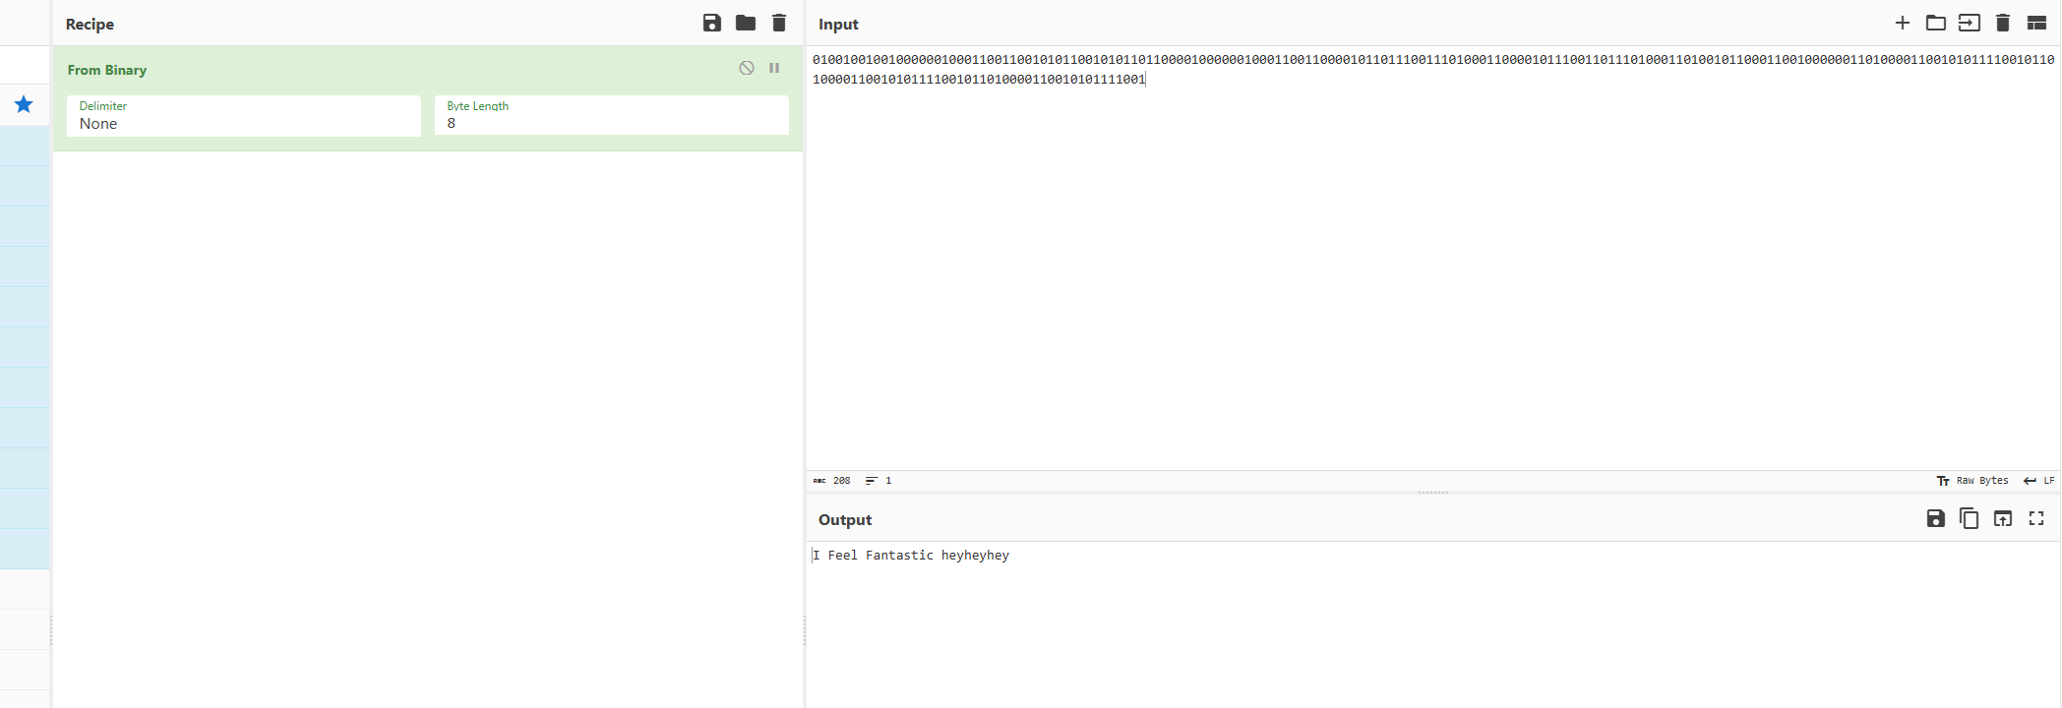
Task: Open the Delimiter dropdown
Action: (243, 116)
